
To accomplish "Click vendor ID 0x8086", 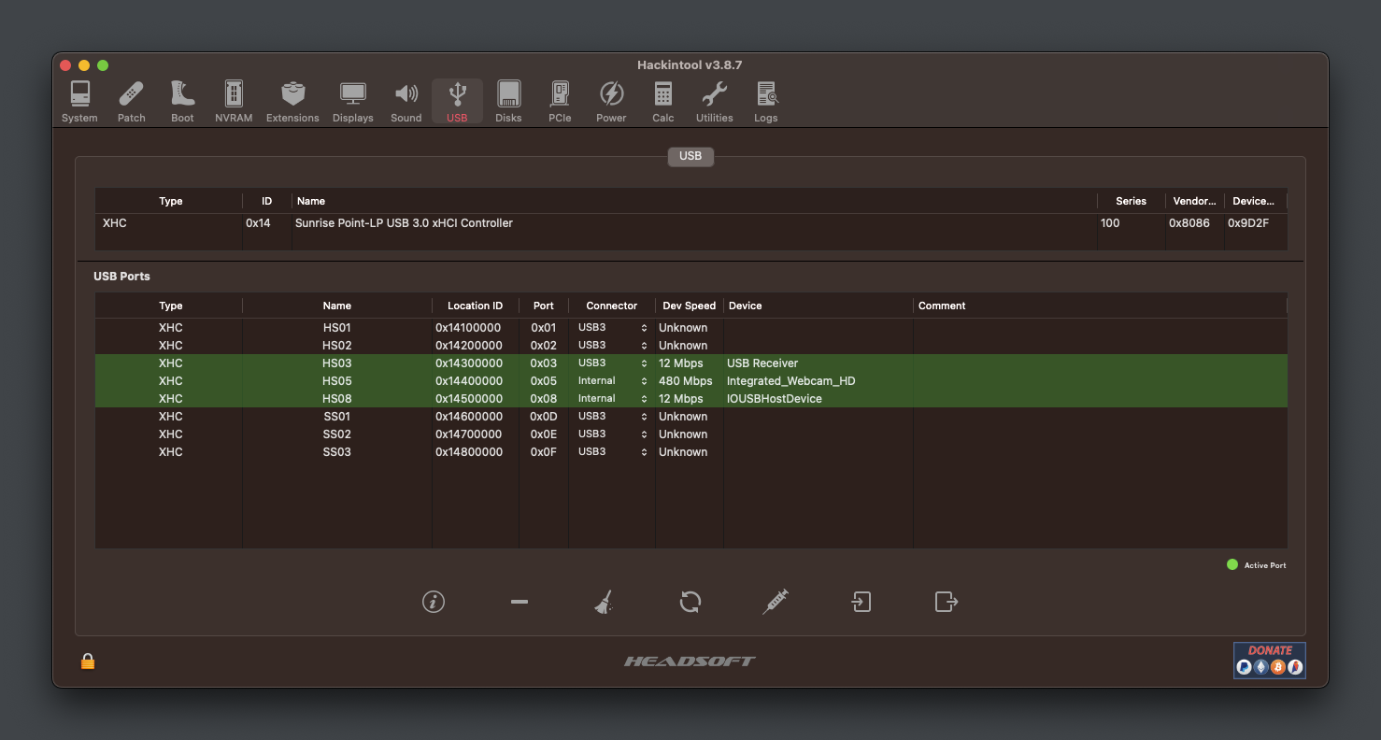I will point(1189,223).
